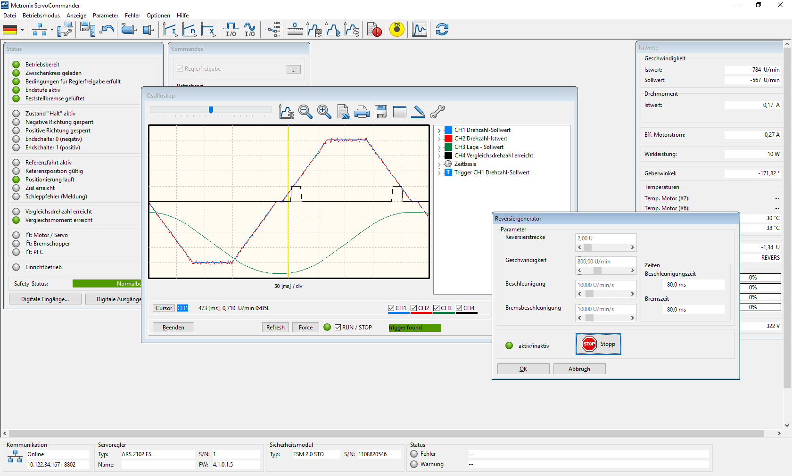The height and width of the screenshot is (476, 792).
Task: Click the oscilloscope pen line icon
Action: tap(418, 112)
